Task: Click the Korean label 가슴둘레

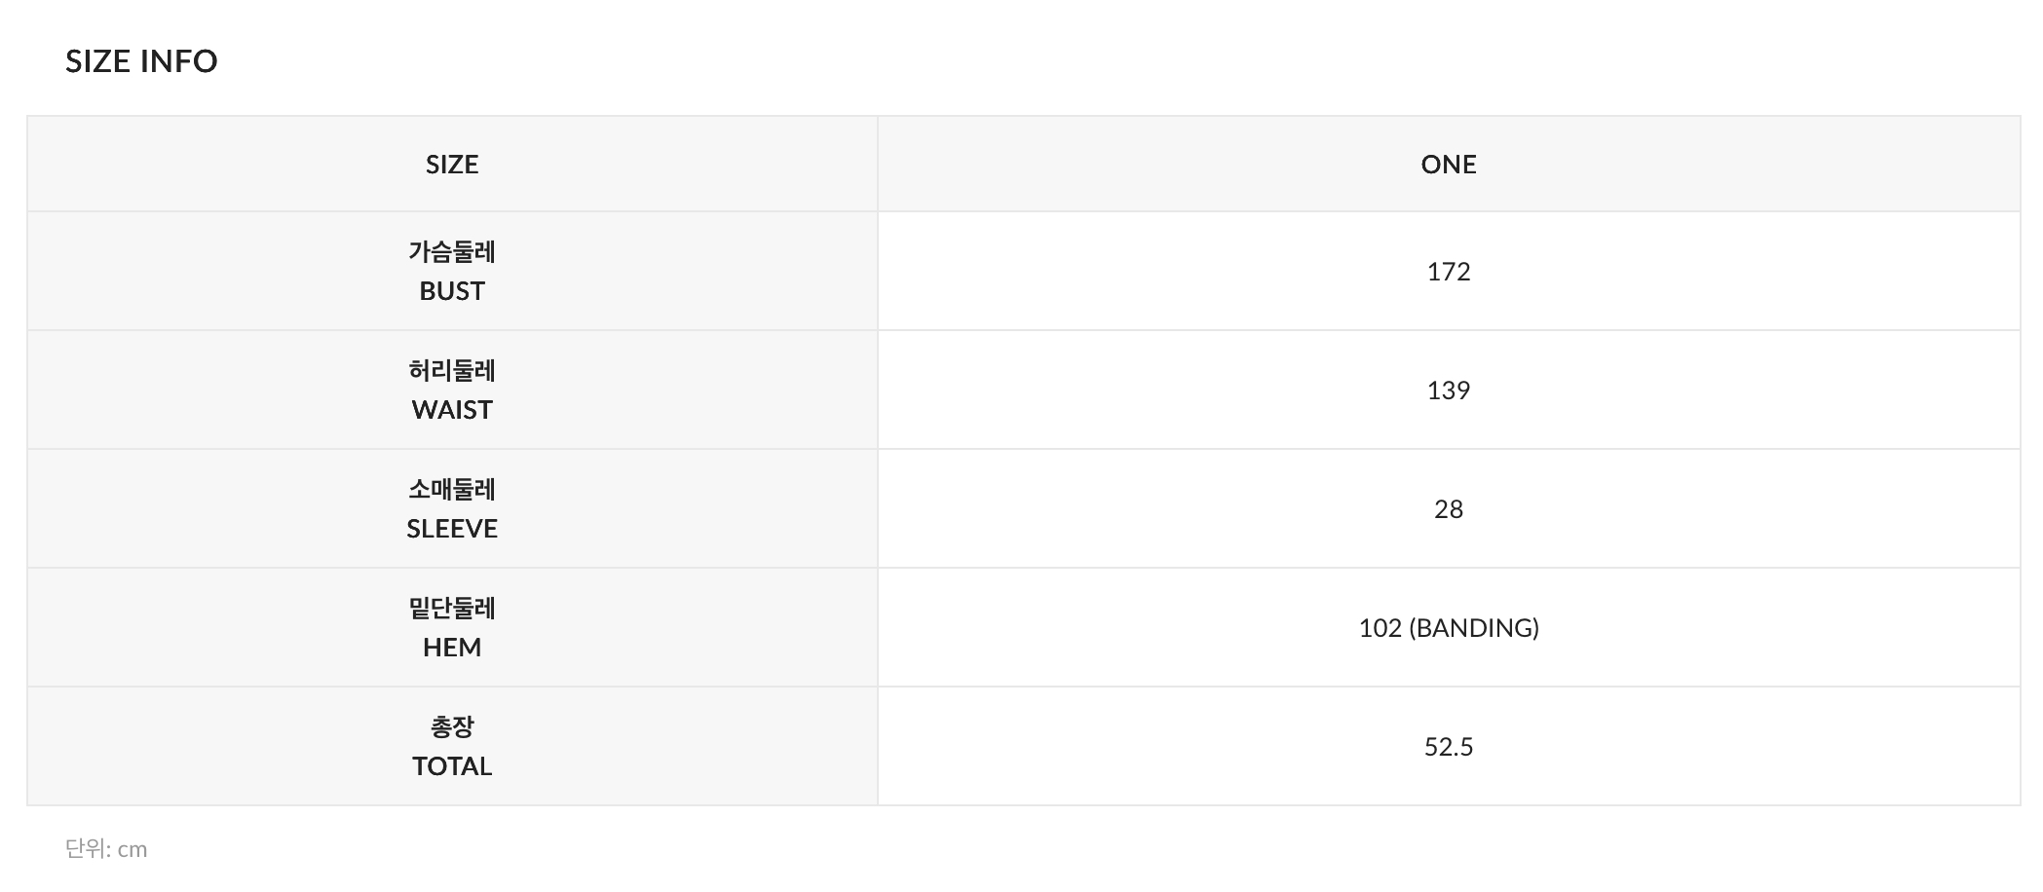Action: click(452, 251)
